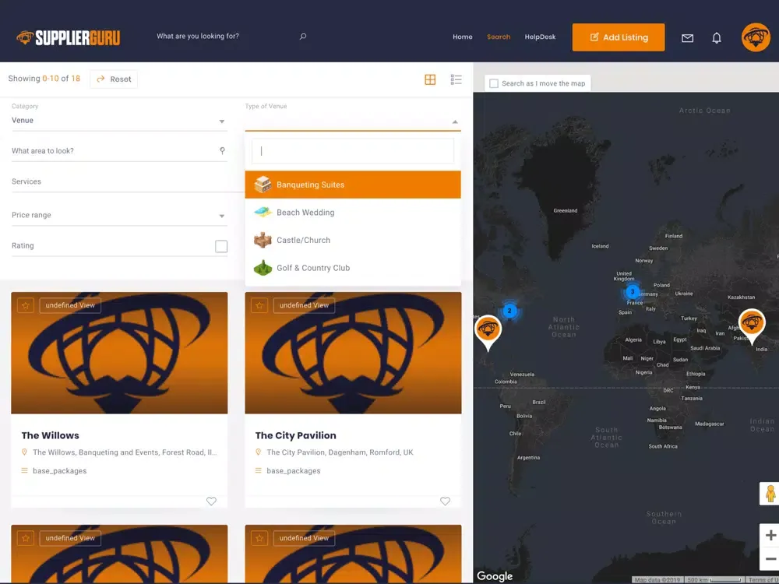The width and height of the screenshot is (779, 584).
Task: Star The Willows listing card
Action: (26, 305)
